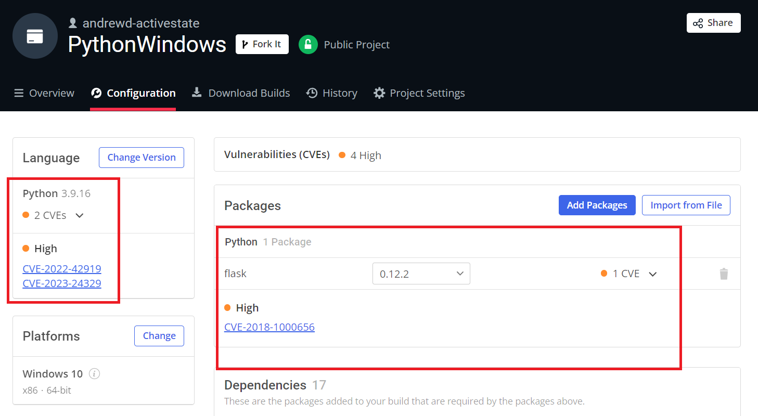Click the Change platforms button
The width and height of the screenshot is (758, 416).
pos(159,336)
